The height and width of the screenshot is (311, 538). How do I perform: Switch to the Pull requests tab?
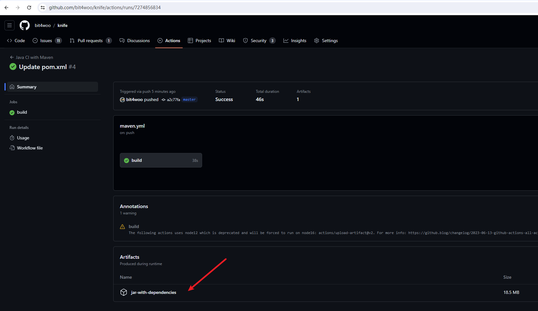pos(91,41)
